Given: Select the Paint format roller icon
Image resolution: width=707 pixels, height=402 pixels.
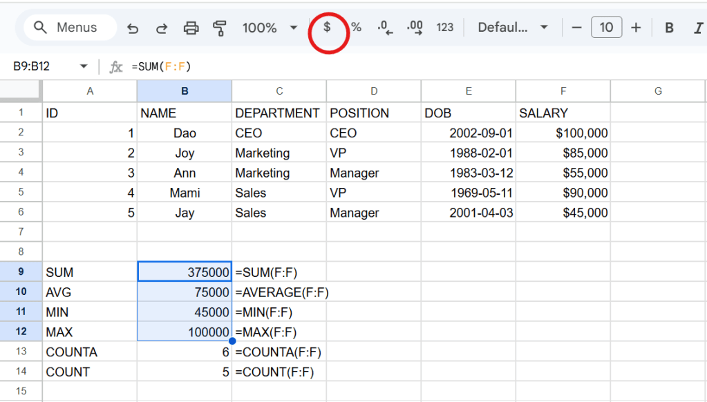Looking at the screenshot, I should point(220,28).
